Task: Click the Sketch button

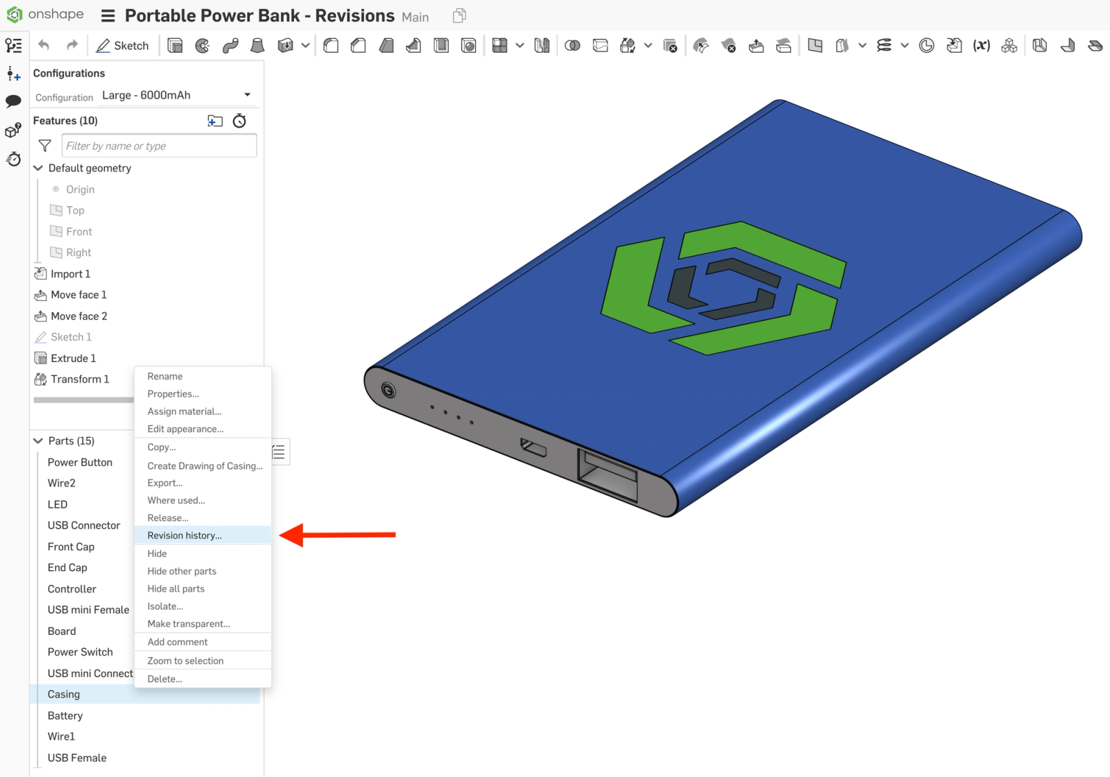Action: (x=123, y=46)
